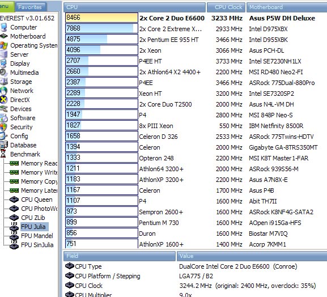
Task: Click the Benchmark hourglass icon
Action: (3, 154)
